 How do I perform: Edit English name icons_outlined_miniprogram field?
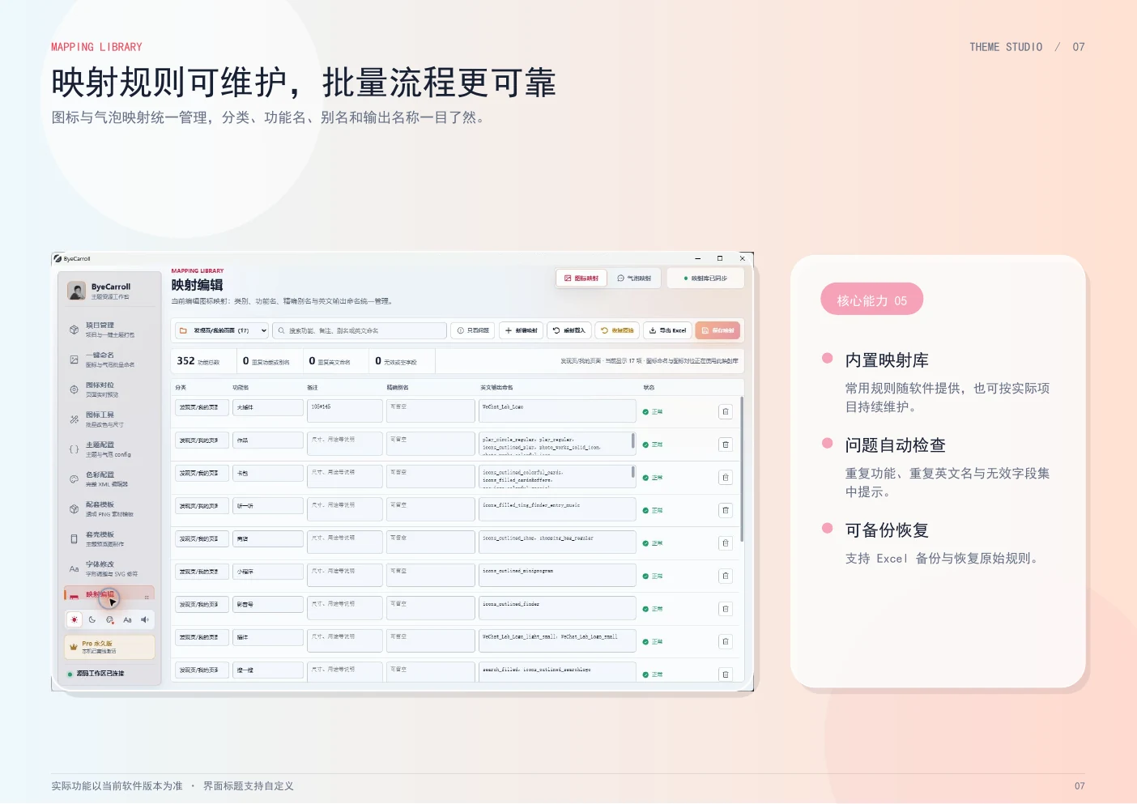pyautogui.click(x=558, y=575)
